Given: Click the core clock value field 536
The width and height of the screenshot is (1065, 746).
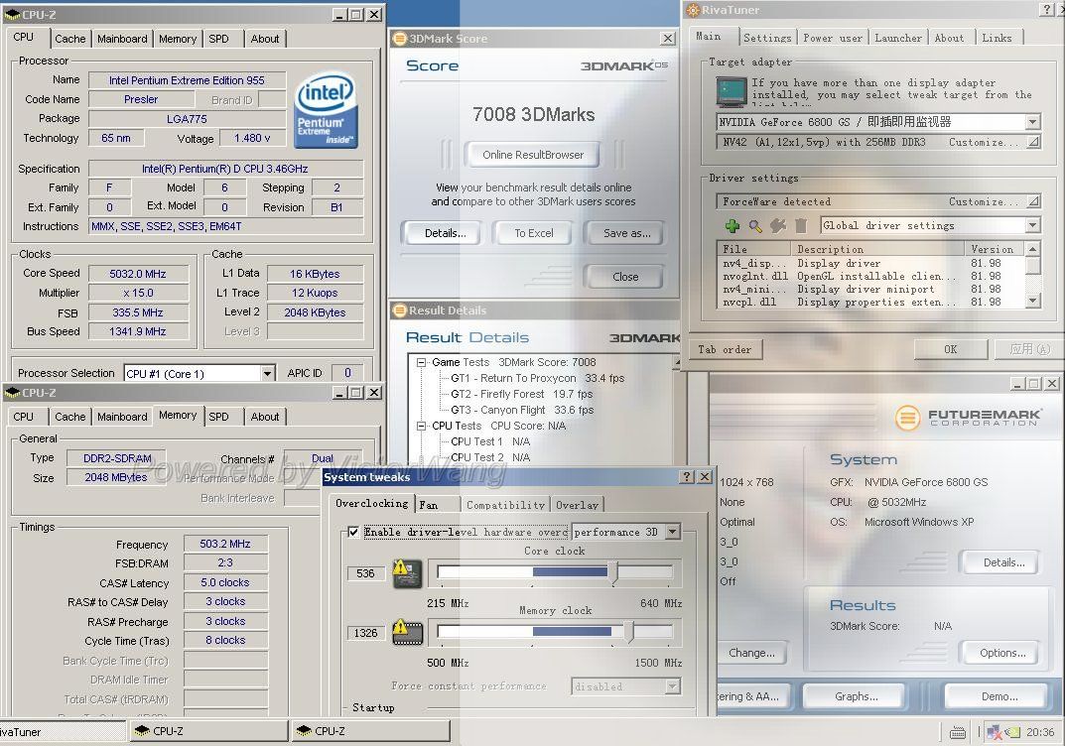Looking at the screenshot, I should pos(365,573).
